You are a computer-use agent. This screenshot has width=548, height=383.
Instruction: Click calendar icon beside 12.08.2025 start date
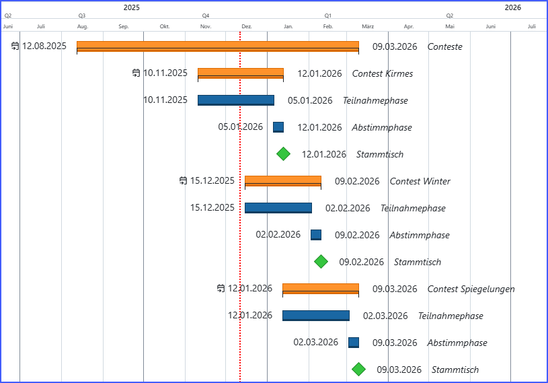(x=15, y=46)
